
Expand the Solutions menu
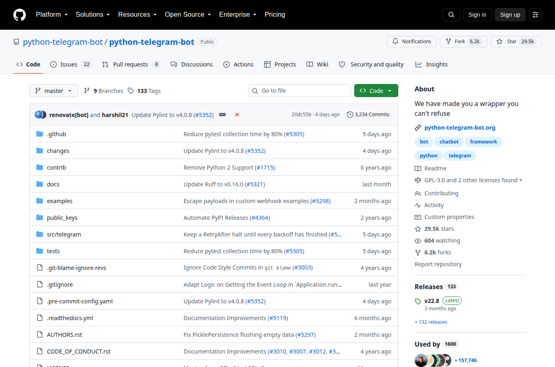coord(93,15)
